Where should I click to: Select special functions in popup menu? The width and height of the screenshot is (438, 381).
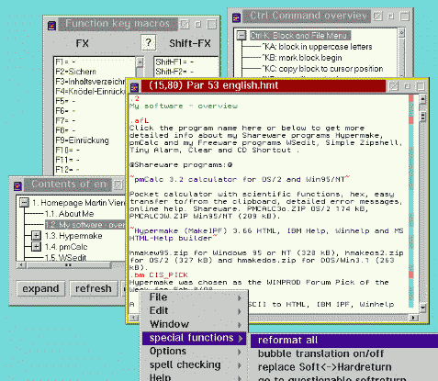(194, 338)
